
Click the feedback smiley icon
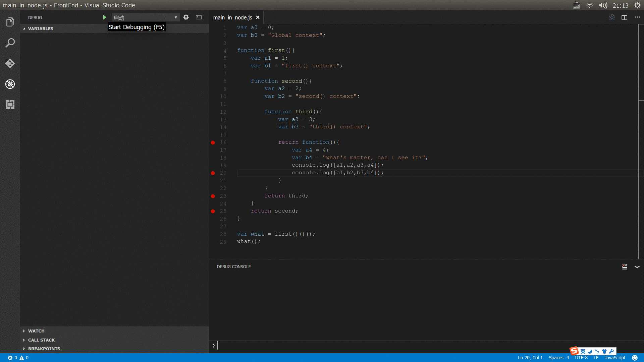635,358
